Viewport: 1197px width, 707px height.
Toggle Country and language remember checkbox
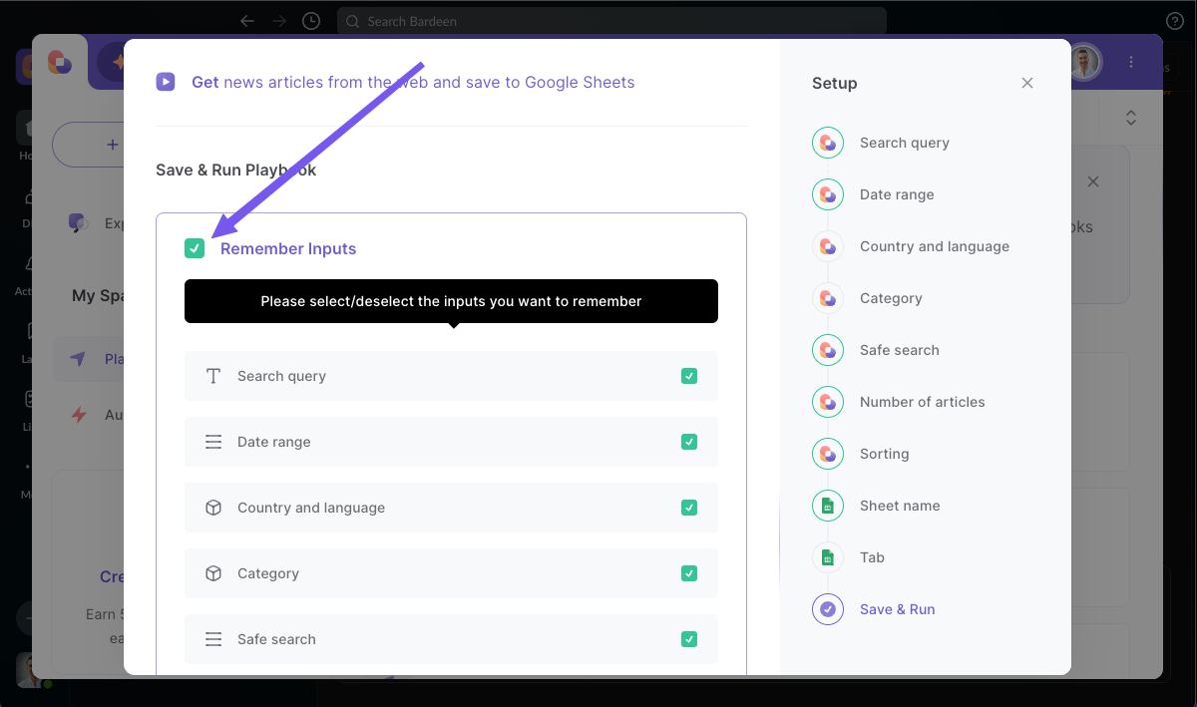(x=689, y=508)
